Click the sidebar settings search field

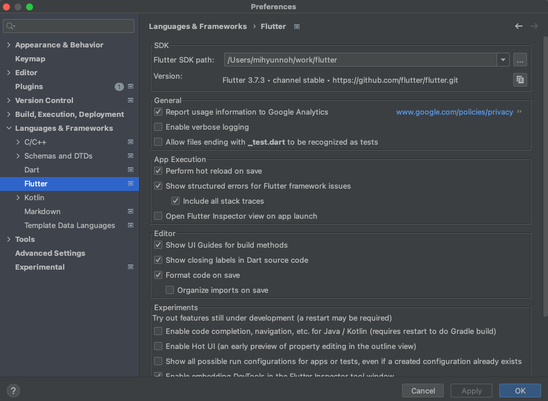click(x=68, y=26)
